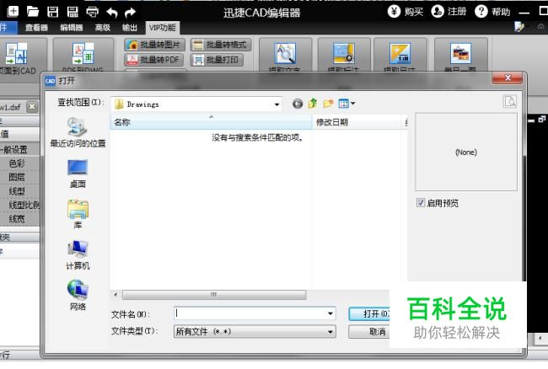
Task: Click the PDF to DWG conversion icon
Action: [x=83, y=53]
